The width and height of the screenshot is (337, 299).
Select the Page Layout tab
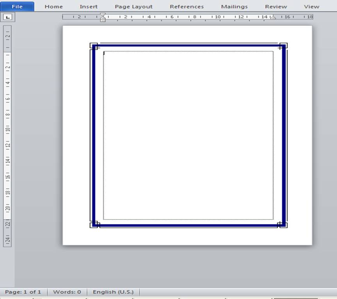133,6
